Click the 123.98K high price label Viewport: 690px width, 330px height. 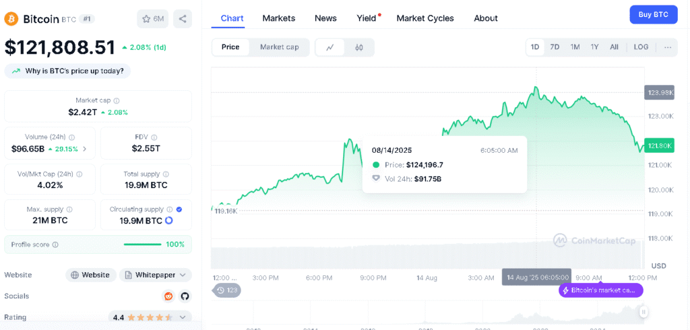pos(659,92)
